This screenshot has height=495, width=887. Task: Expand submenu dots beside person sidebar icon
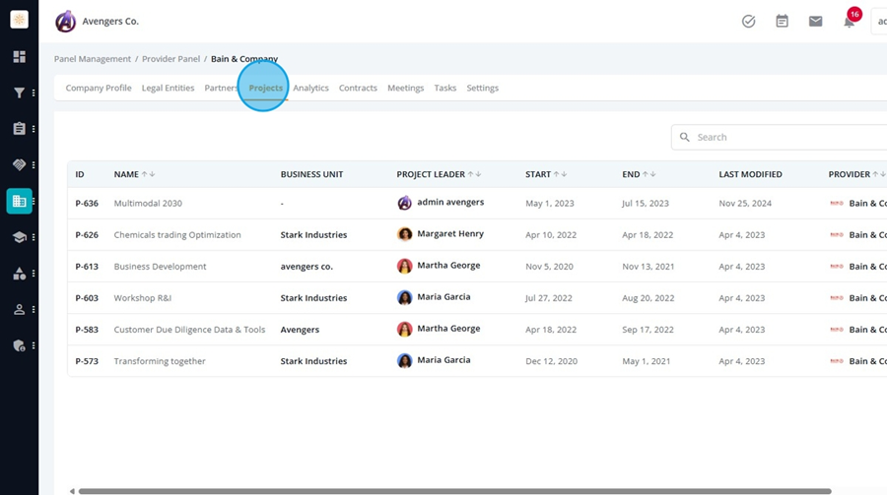tap(34, 310)
